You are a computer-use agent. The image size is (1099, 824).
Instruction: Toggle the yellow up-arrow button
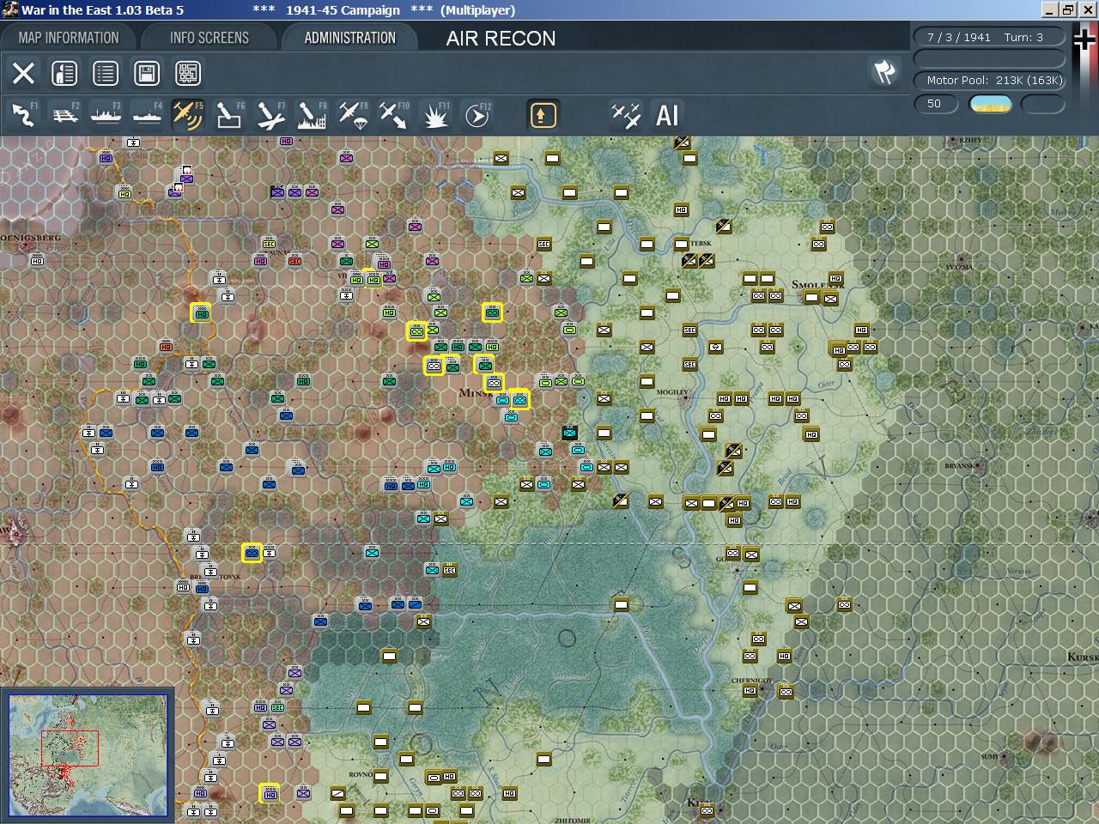543,115
